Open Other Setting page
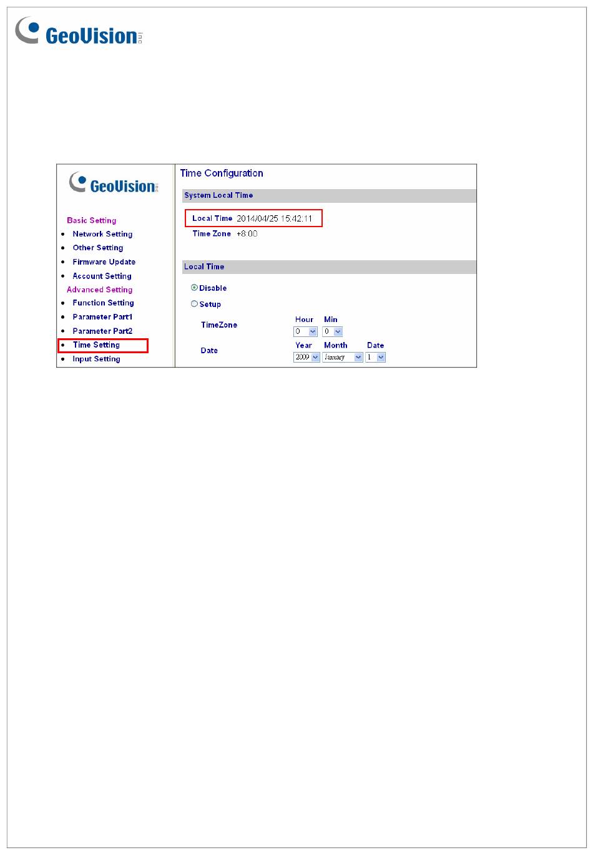Viewport: 593px width, 855px height. point(97,248)
